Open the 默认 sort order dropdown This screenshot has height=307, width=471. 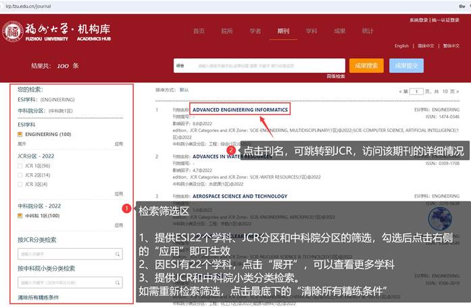[184, 90]
